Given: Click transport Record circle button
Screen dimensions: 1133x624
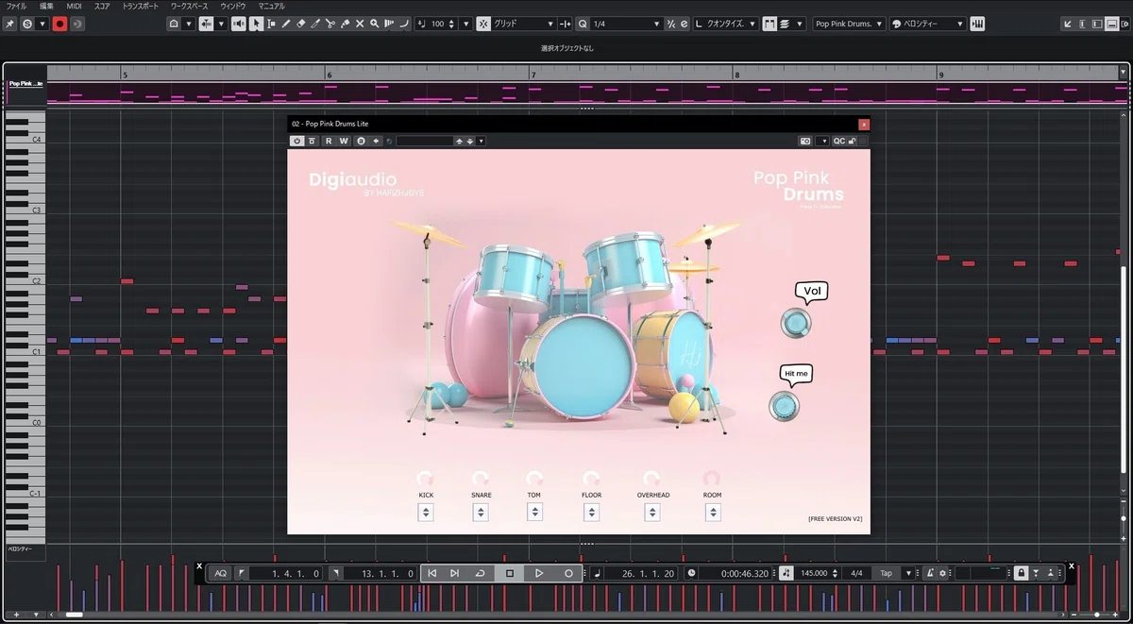Looking at the screenshot, I should coord(568,573).
